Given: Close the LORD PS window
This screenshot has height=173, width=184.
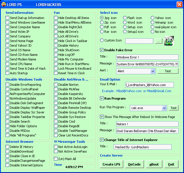Looking at the screenshot, I should 179,5.
